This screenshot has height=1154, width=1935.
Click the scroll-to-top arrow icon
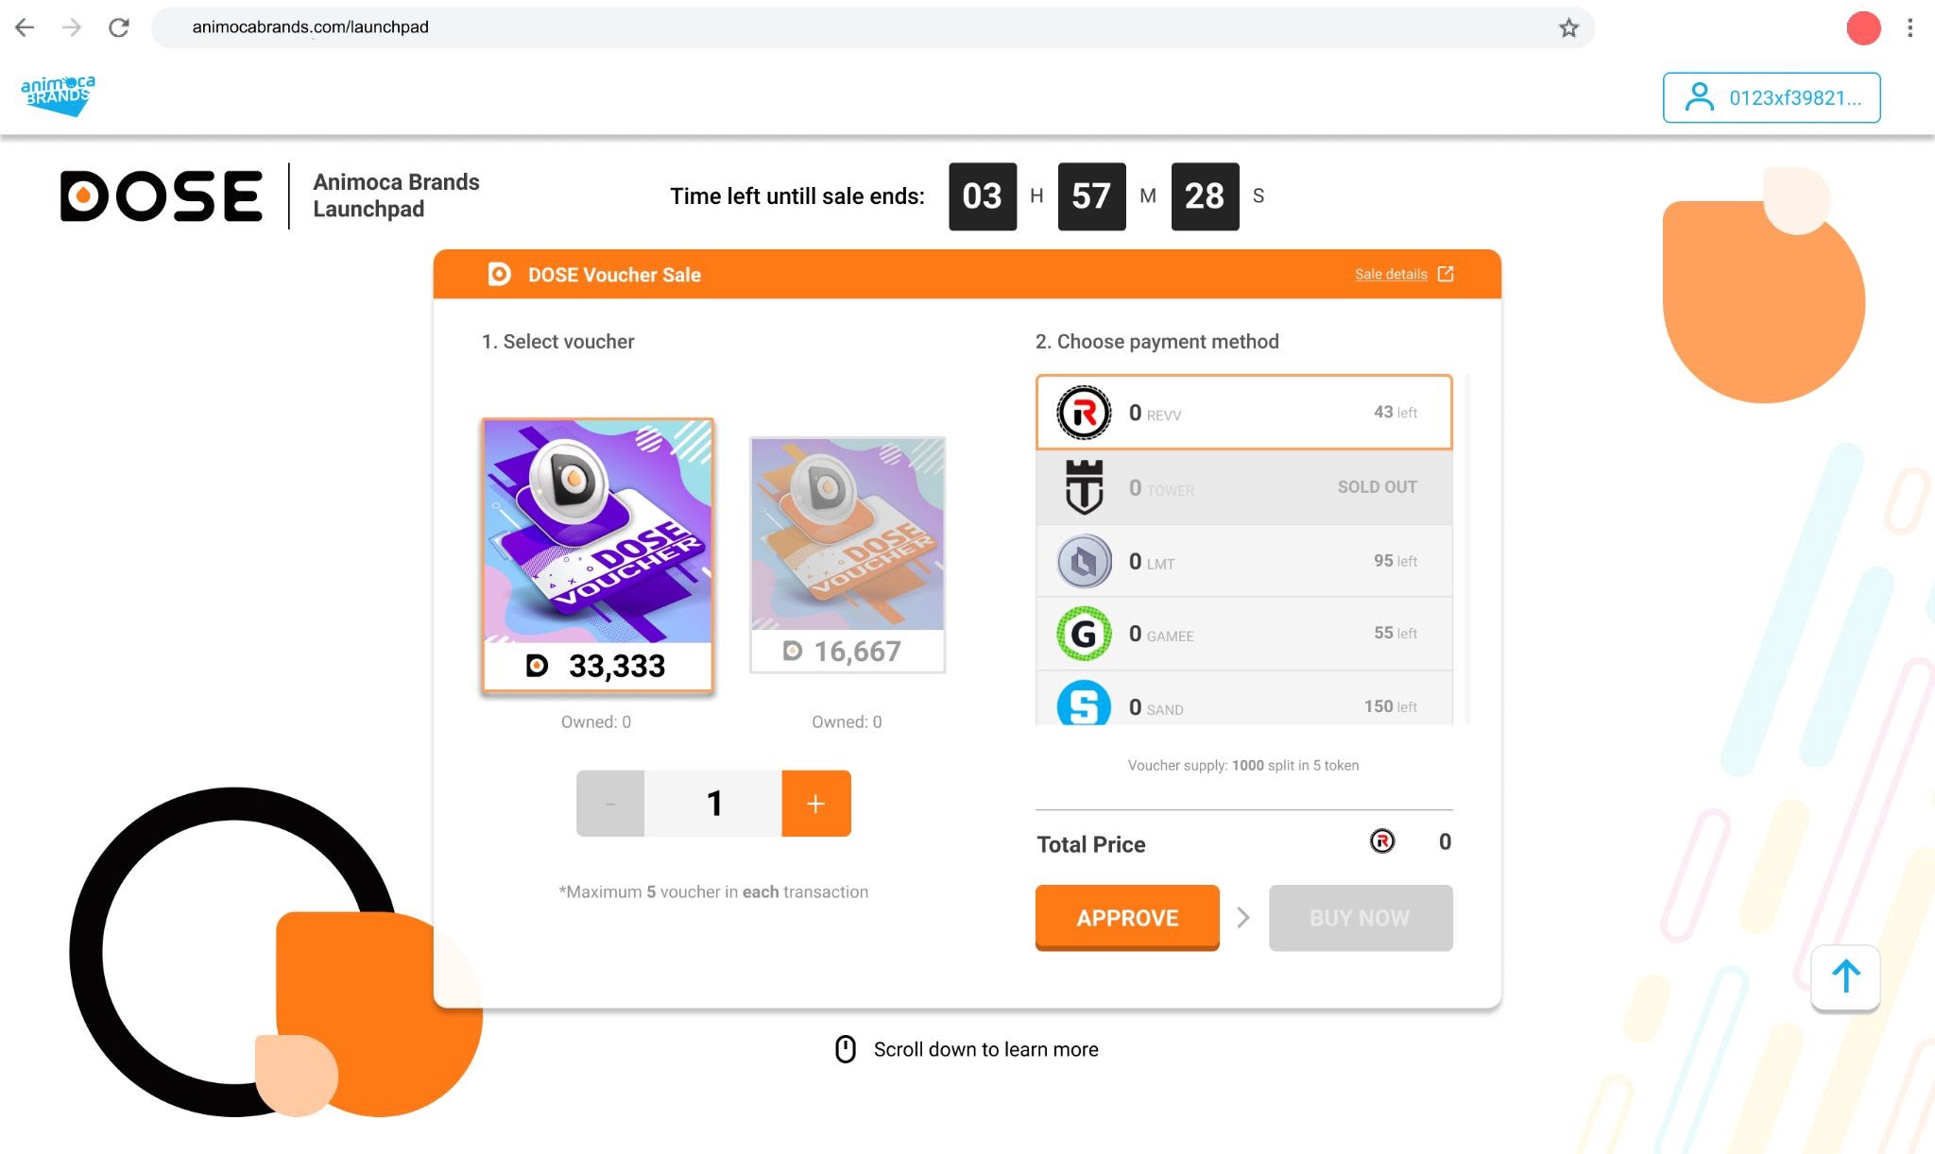[x=1845, y=976]
